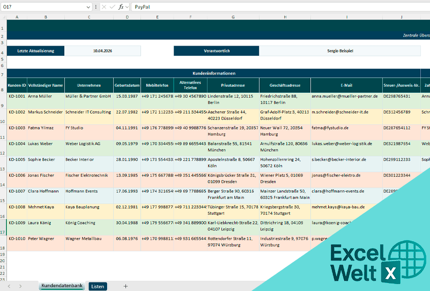430x291 pixels.
Task: Click the address Berger Straße 90 Frankfurt
Action: pos(233,196)
